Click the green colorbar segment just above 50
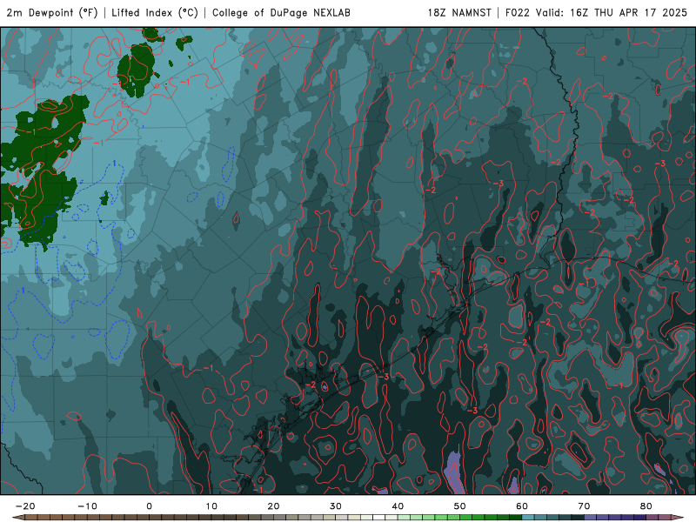 tap(466, 518)
